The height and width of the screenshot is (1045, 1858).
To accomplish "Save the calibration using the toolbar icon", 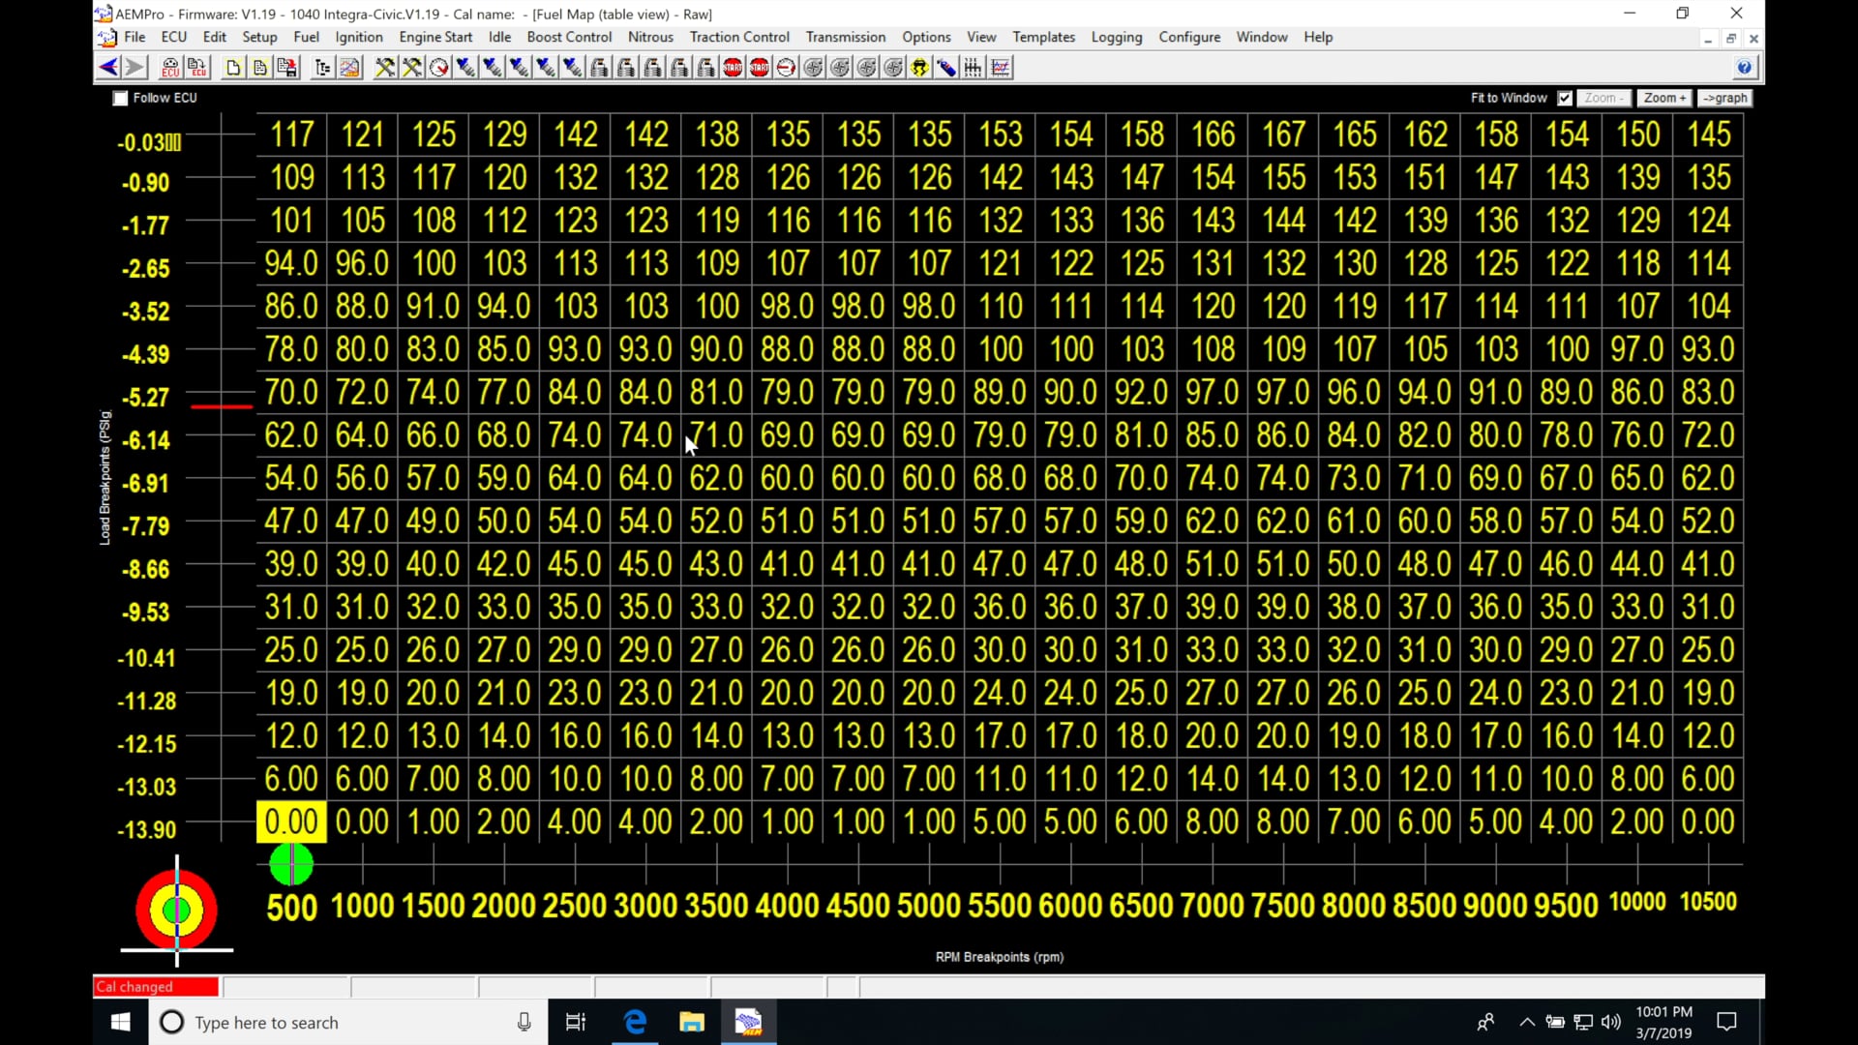I will pyautogui.click(x=287, y=68).
